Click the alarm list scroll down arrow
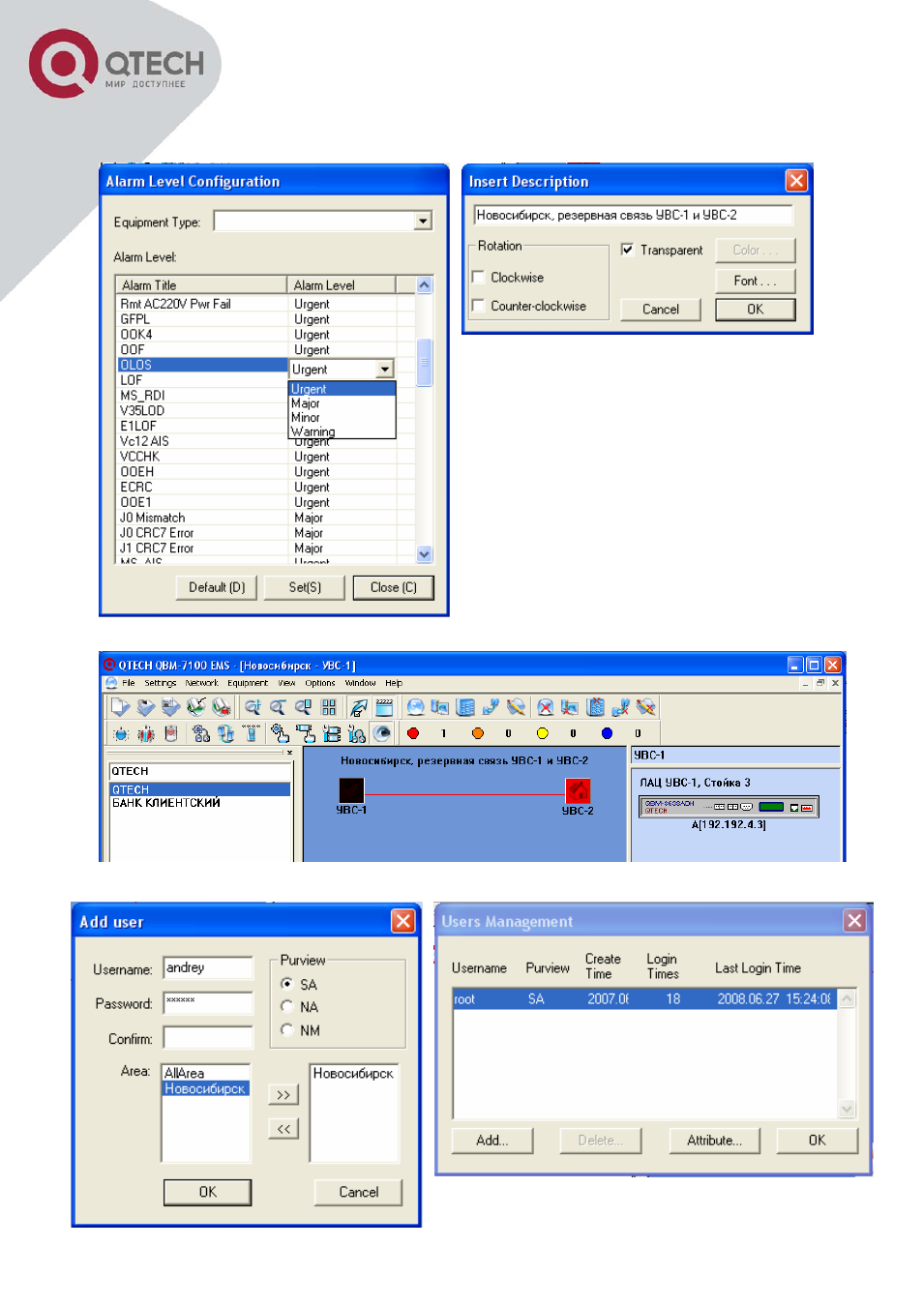 pyautogui.click(x=424, y=554)
